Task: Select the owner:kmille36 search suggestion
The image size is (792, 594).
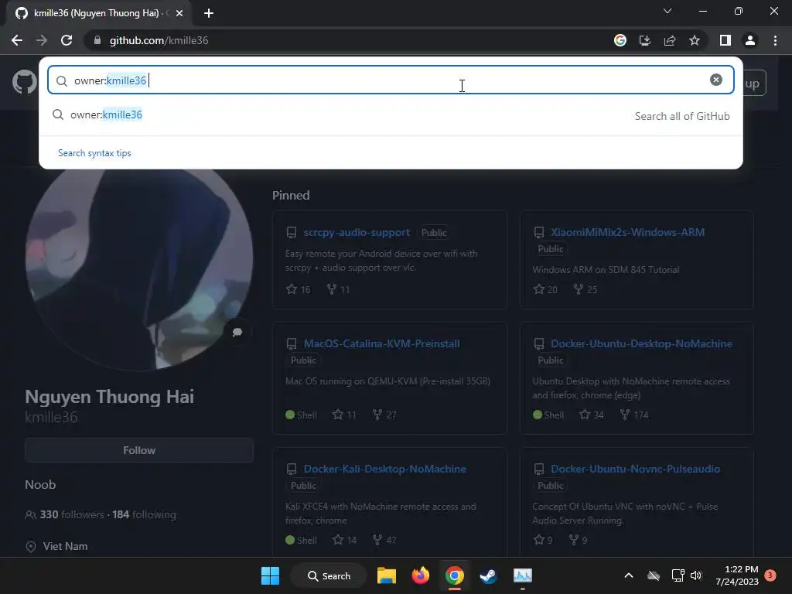Action: [x=391, y=115]
